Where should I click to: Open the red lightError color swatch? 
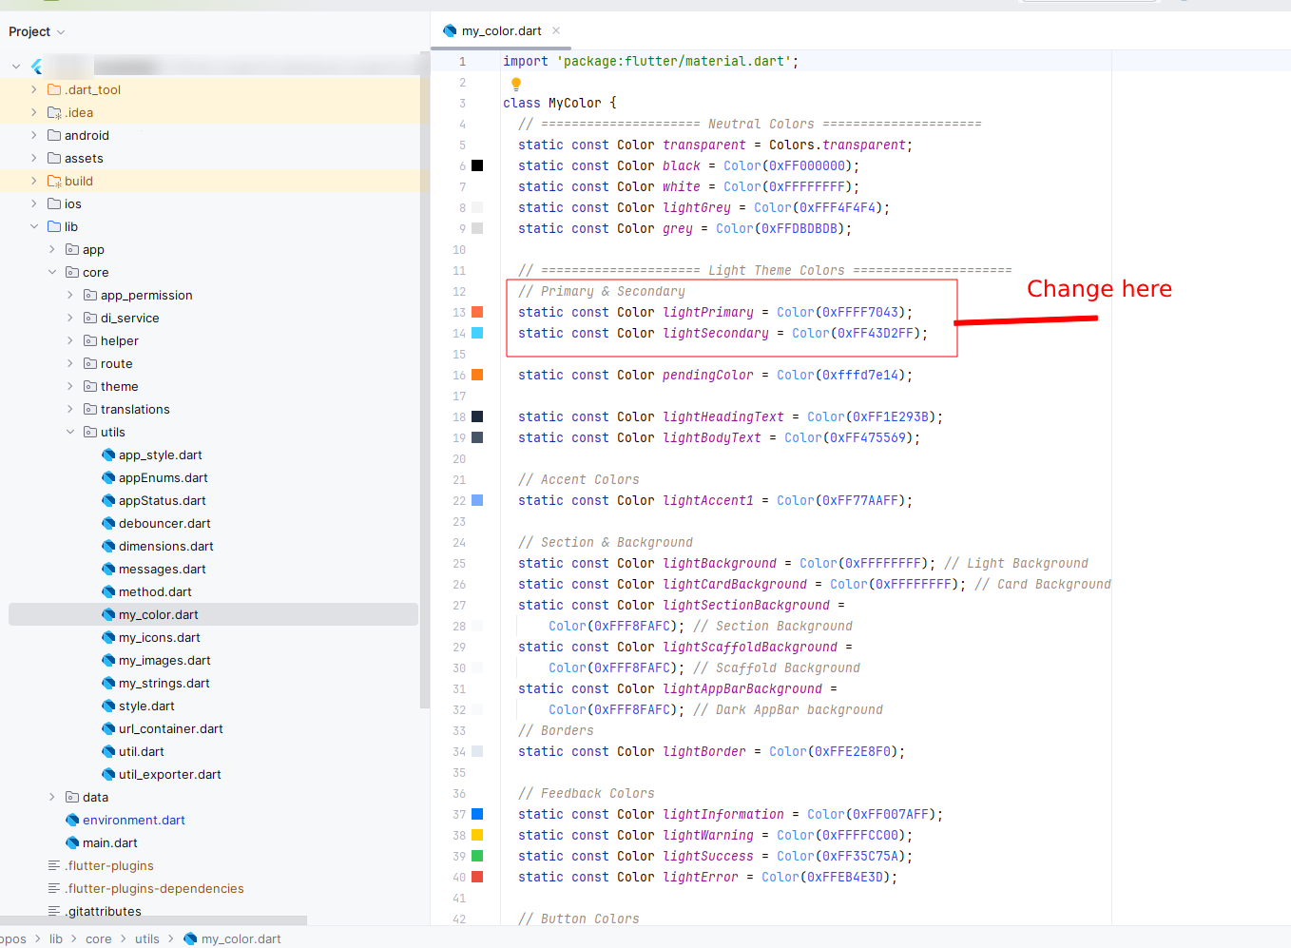pyautogui.click(x=477, y=877)
